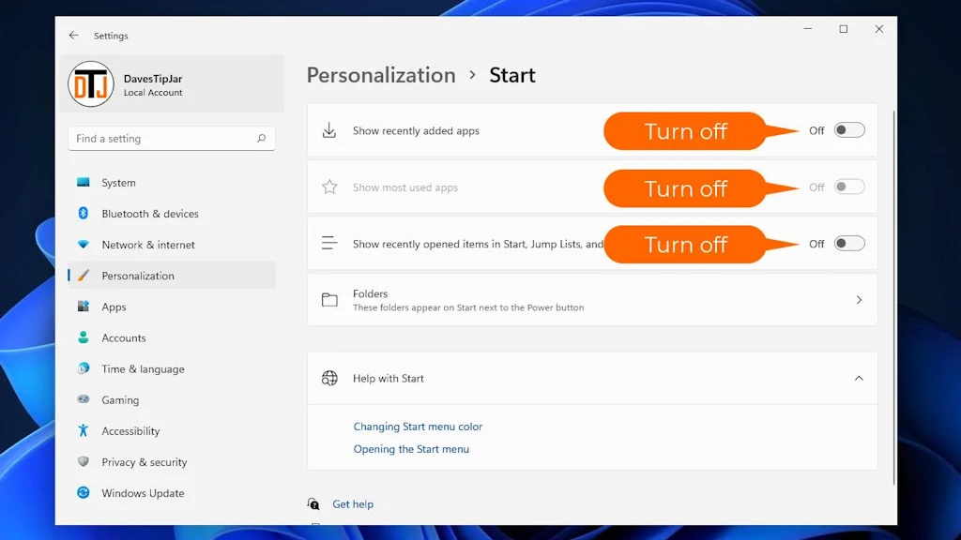961x540 pixels.
Task: Click the content pane vertical scrollbar
Action: pos(893,297)
